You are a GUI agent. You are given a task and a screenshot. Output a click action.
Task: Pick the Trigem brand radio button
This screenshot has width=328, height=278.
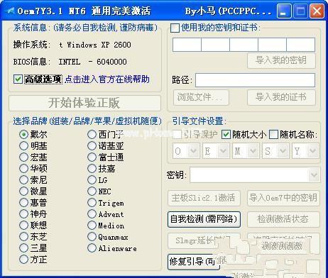tap(92, 203)
